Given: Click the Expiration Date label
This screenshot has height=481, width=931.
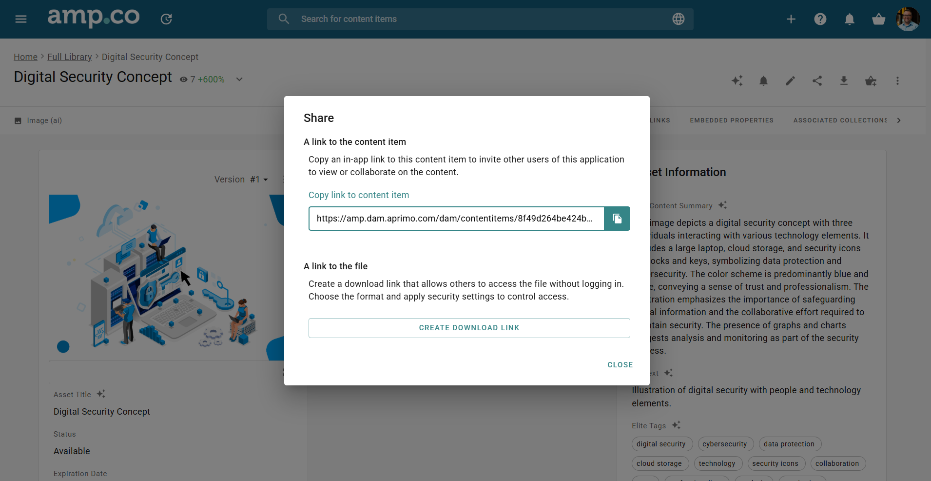Looking at the screenshot, I should click(80, 474).
